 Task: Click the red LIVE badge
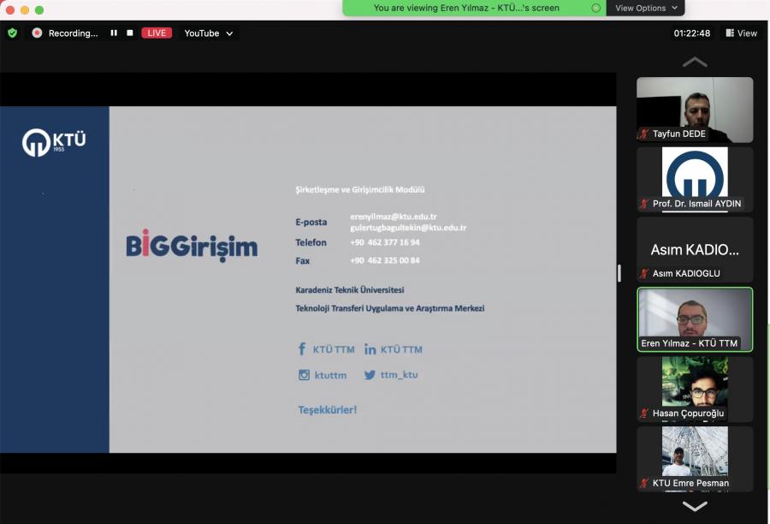157,33
